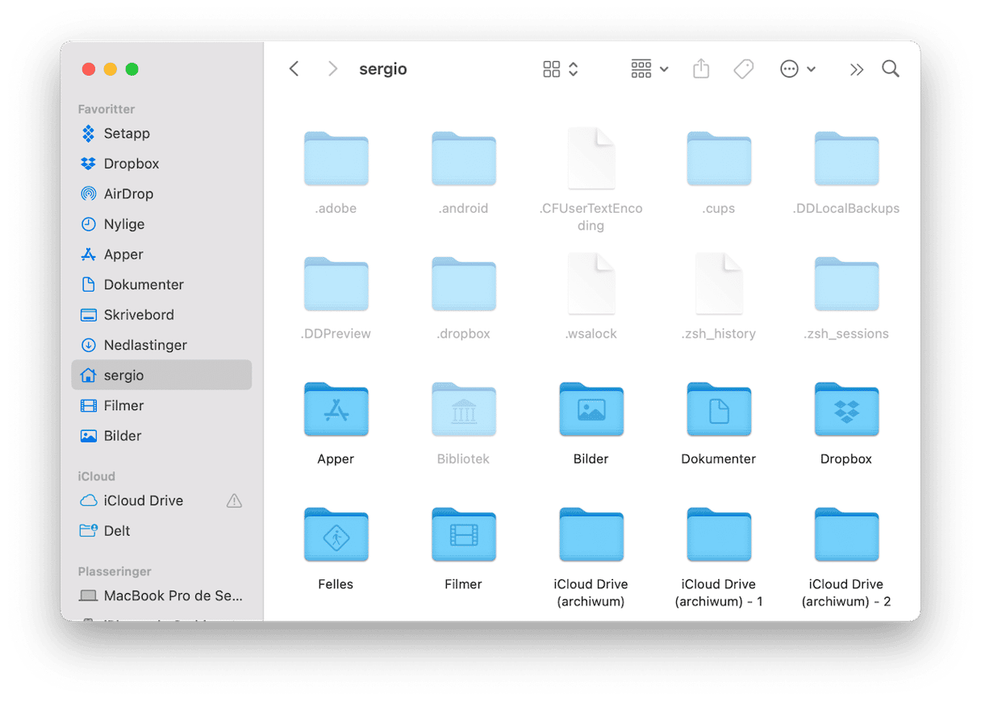981x701 pixels.
Task: Select the .zsh_sessions folder
Action: tap(846, 284)
